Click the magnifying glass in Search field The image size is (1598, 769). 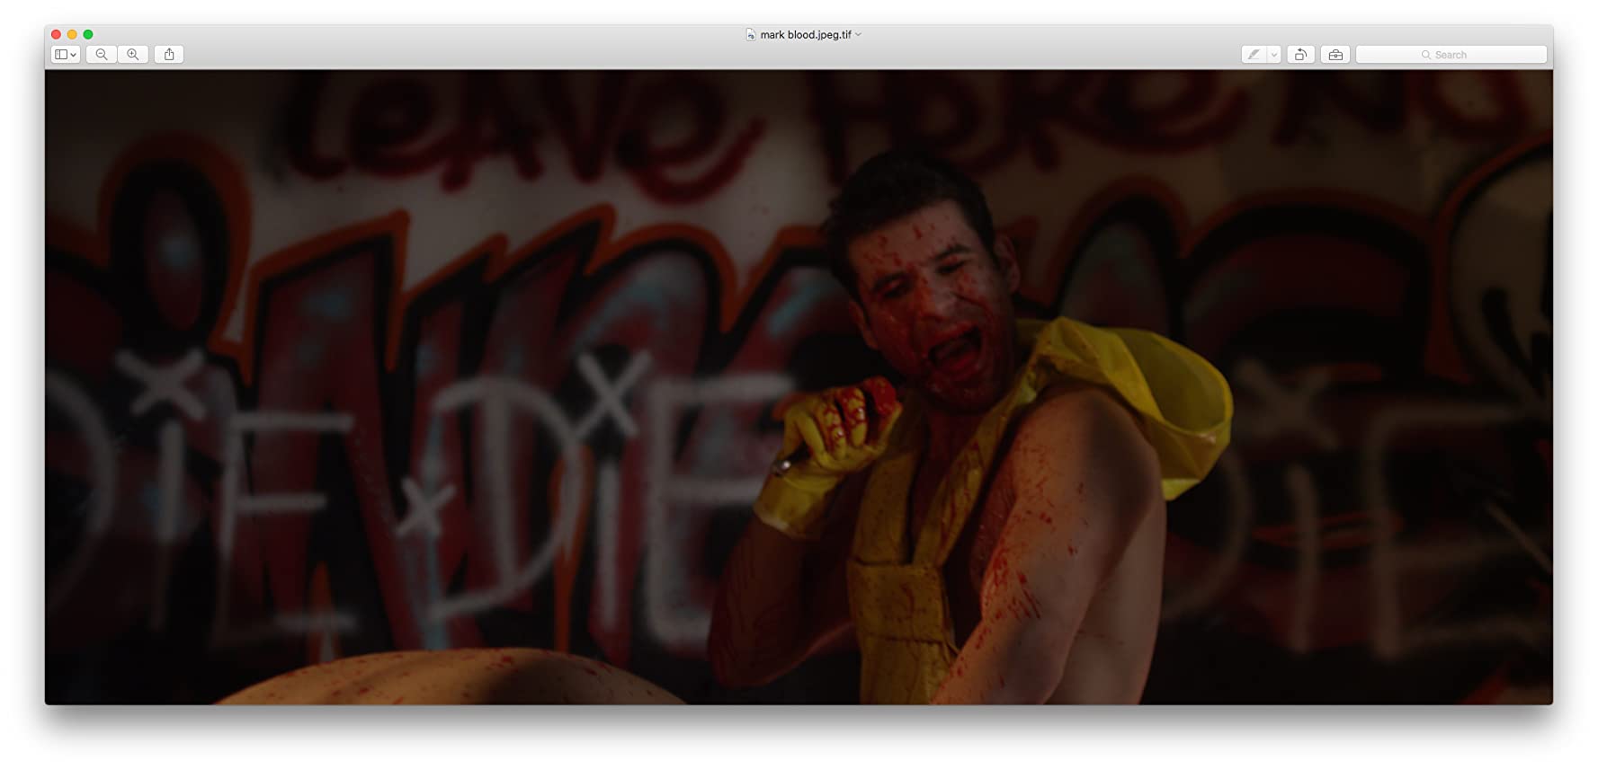click(1425, 55)
